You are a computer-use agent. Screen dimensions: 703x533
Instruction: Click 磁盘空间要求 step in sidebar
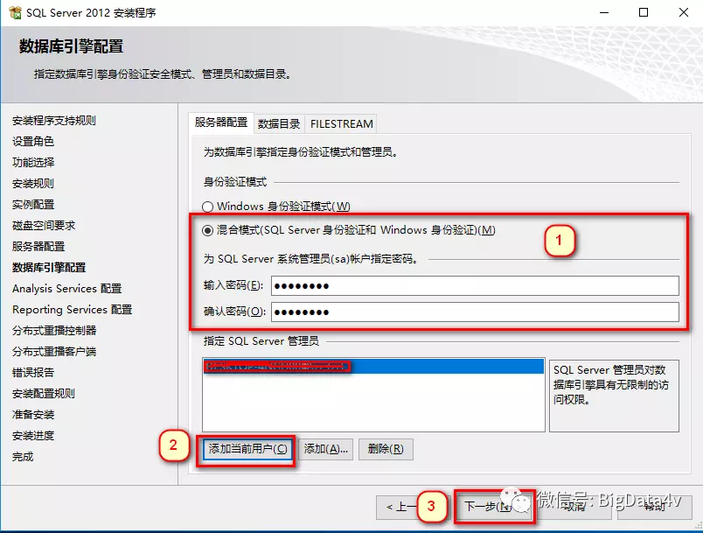tap(44, 225)
